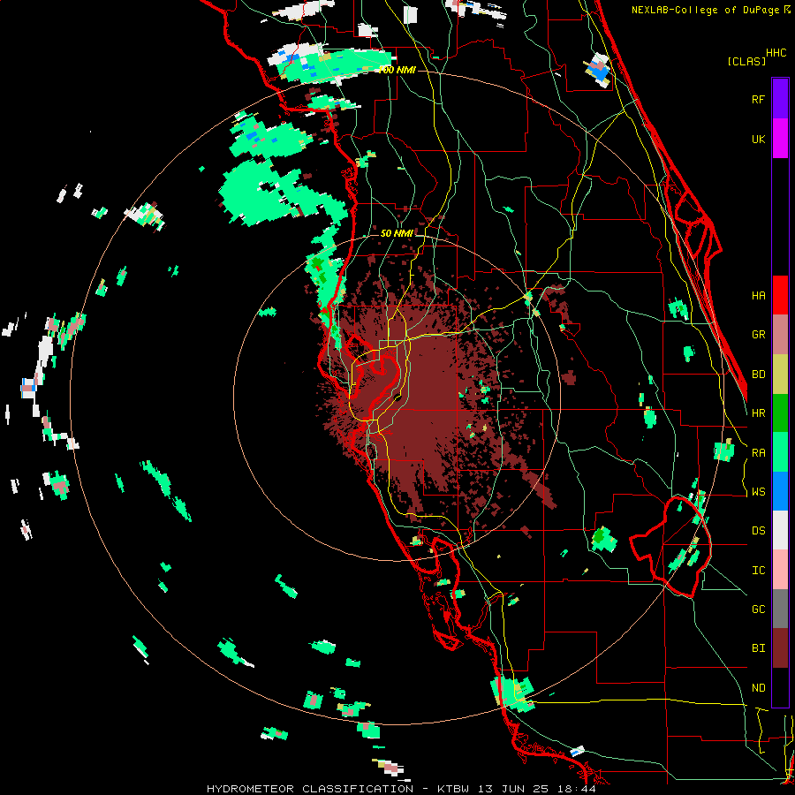Click the UK legend label
795x795 pixels.
pos(758,139)
